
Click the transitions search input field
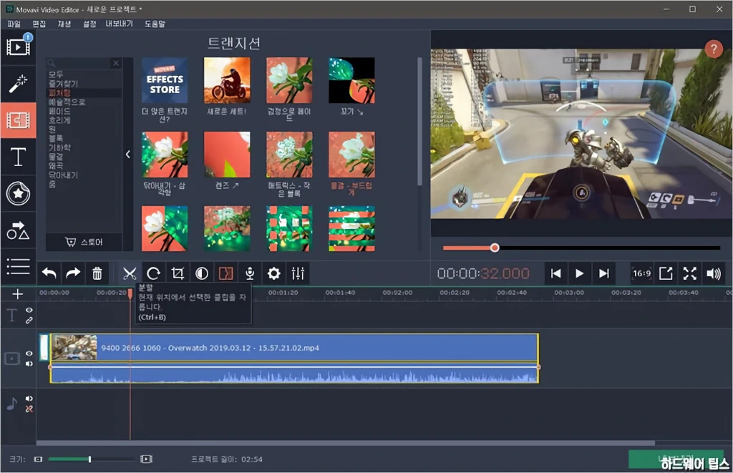point(79,63)
